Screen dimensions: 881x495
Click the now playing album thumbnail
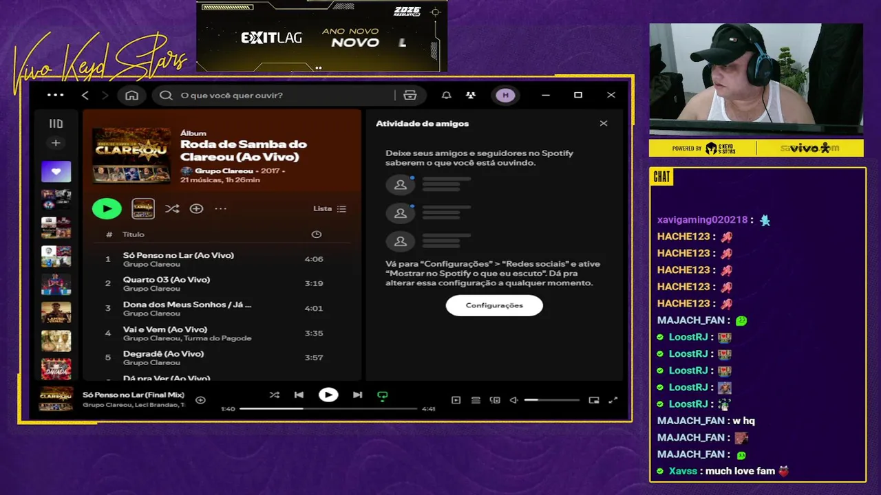click(x=56, y=399)
